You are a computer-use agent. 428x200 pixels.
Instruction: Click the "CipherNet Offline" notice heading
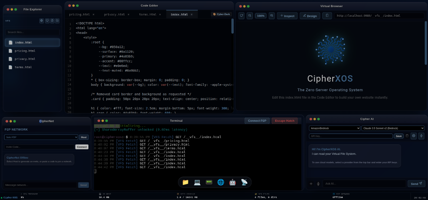tap(18, 158)
